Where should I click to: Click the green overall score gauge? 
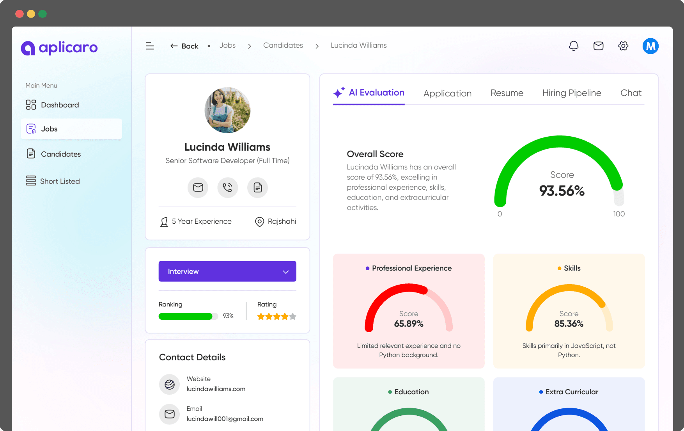(560, 171)
